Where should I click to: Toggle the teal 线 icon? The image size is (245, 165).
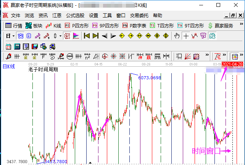(x=212, y=36)
